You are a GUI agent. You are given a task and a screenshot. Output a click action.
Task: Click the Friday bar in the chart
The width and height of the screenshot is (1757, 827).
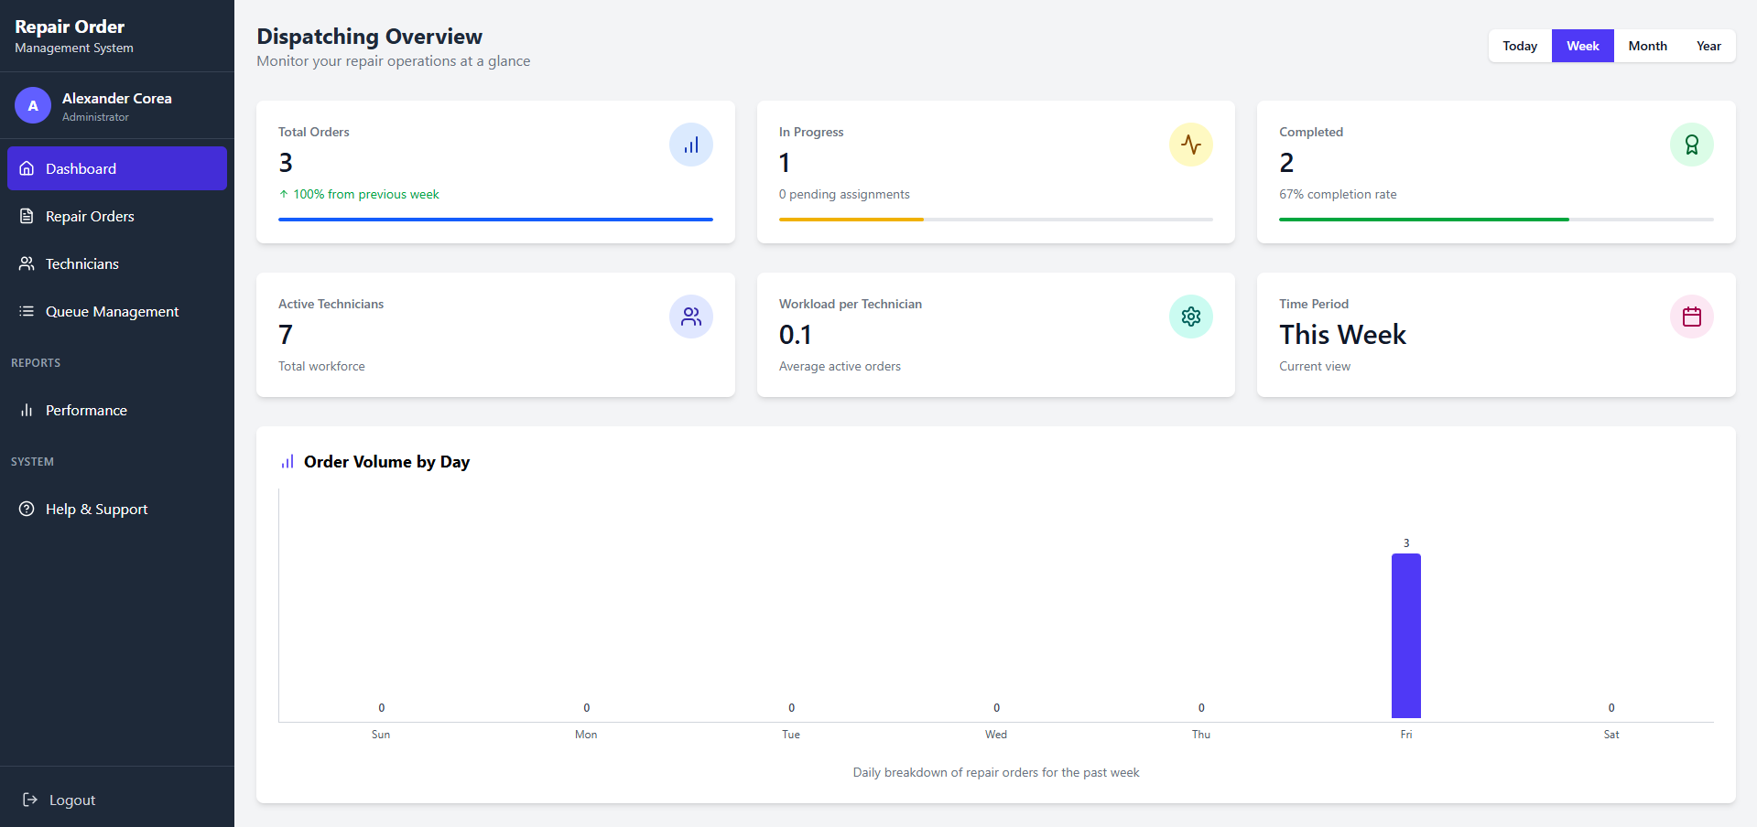coord(1406,636)
